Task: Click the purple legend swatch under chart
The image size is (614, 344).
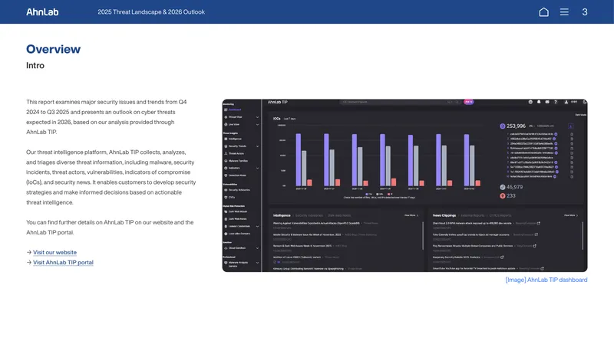Action: pyautogui.click(x=367, y=194)
